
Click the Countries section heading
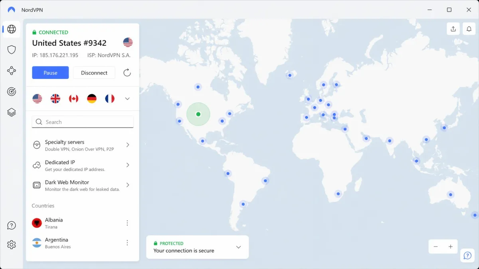(x=43, y=206)
